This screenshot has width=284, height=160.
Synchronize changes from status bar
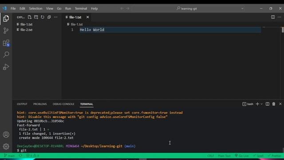tap(20, 156)
